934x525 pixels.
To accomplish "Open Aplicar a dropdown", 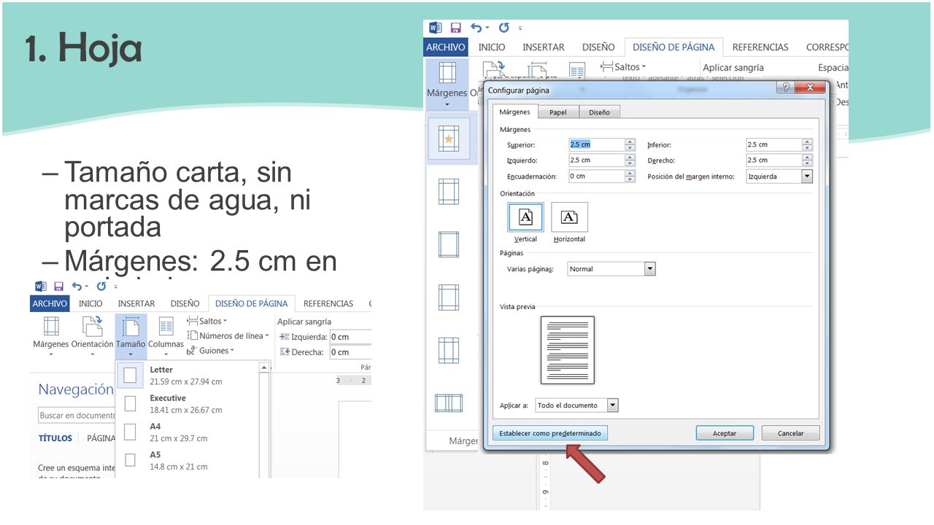I will click(x=613, y=405).
